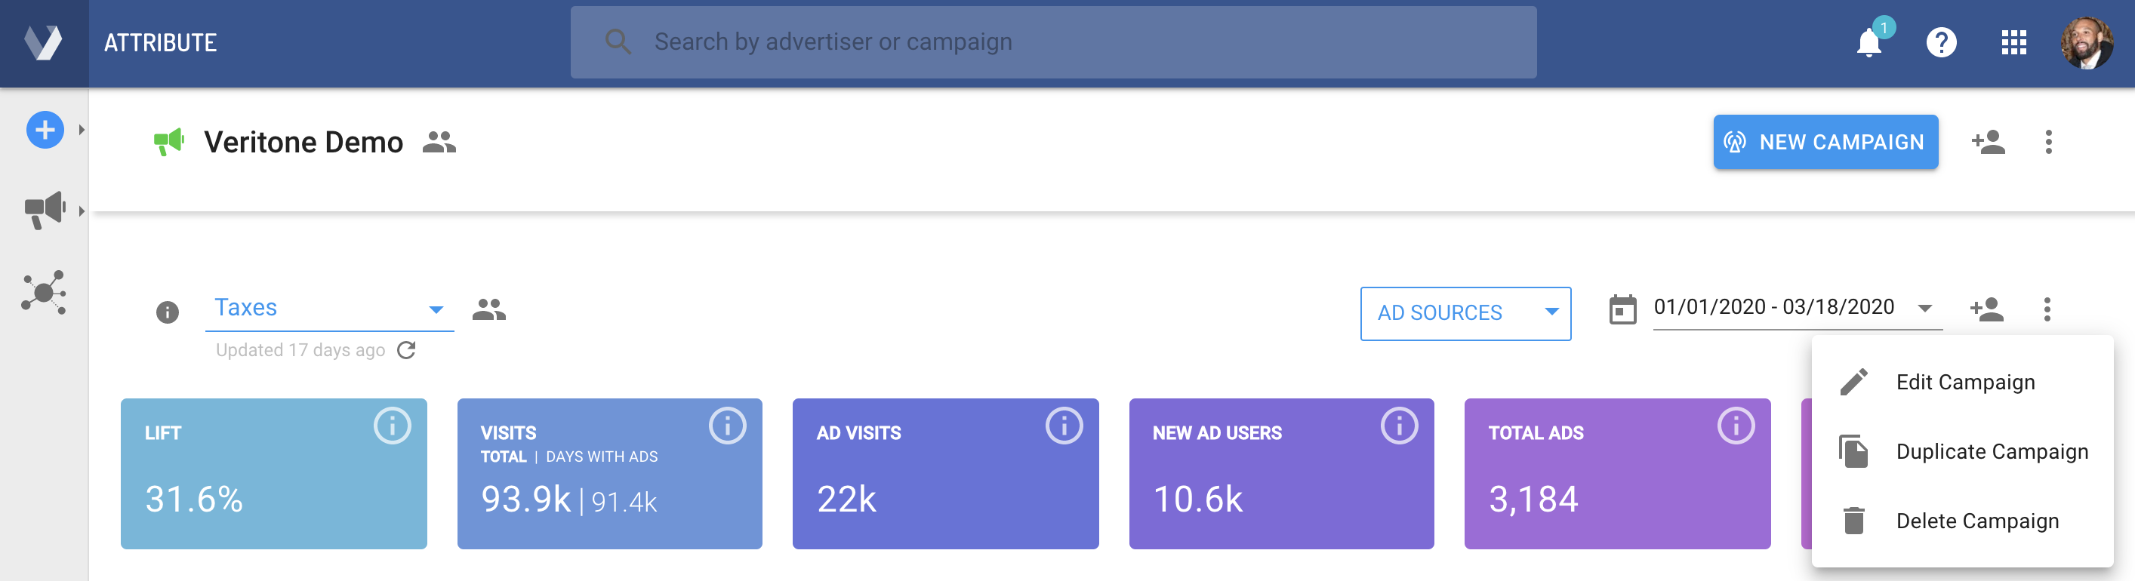This screenshot has height=581, width=2135.
Task: Select Delete Campaign in the menu
Action: 1976,521
